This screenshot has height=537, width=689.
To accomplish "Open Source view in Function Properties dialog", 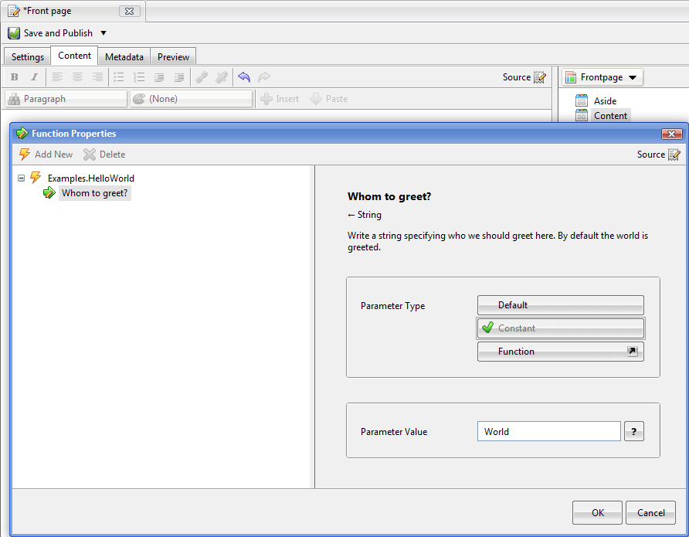I will (658, 155).
